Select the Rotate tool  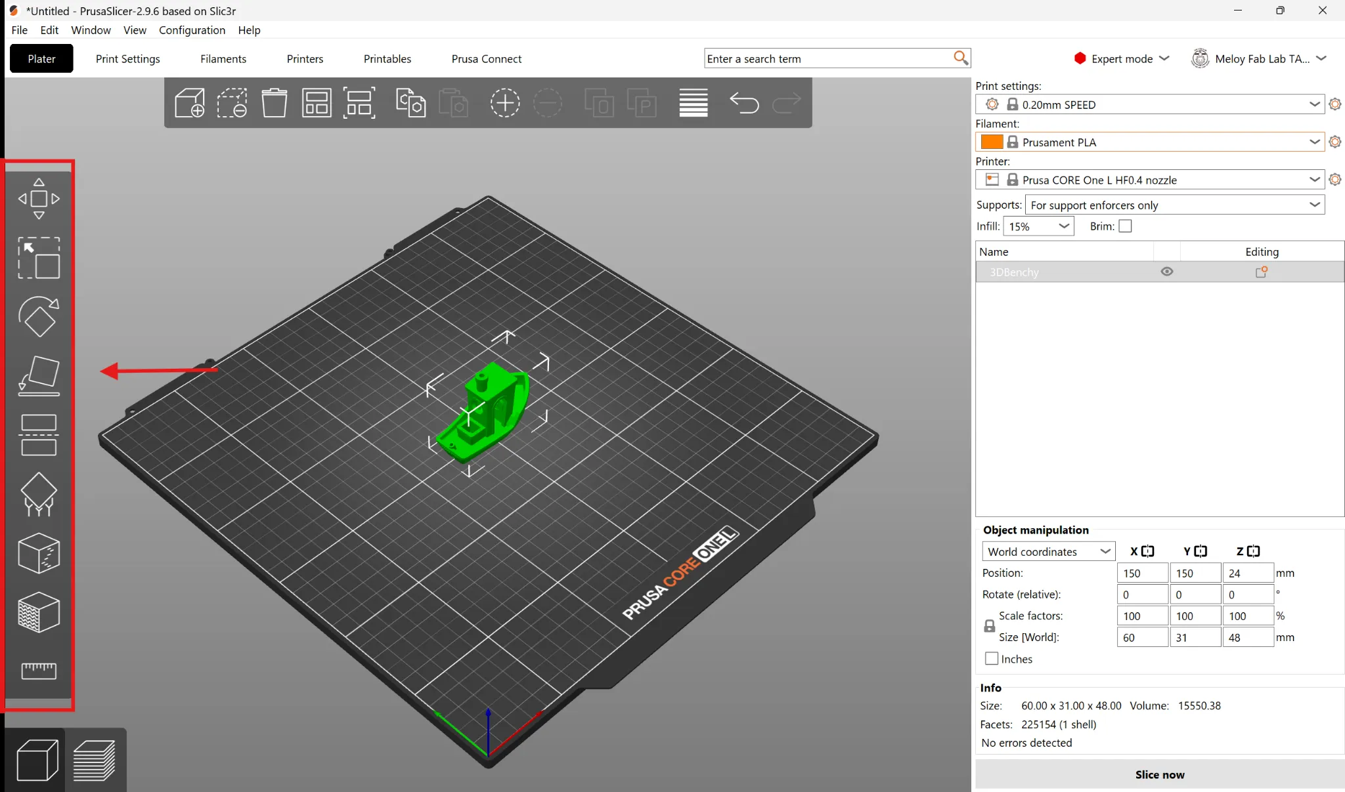(39, 316)
